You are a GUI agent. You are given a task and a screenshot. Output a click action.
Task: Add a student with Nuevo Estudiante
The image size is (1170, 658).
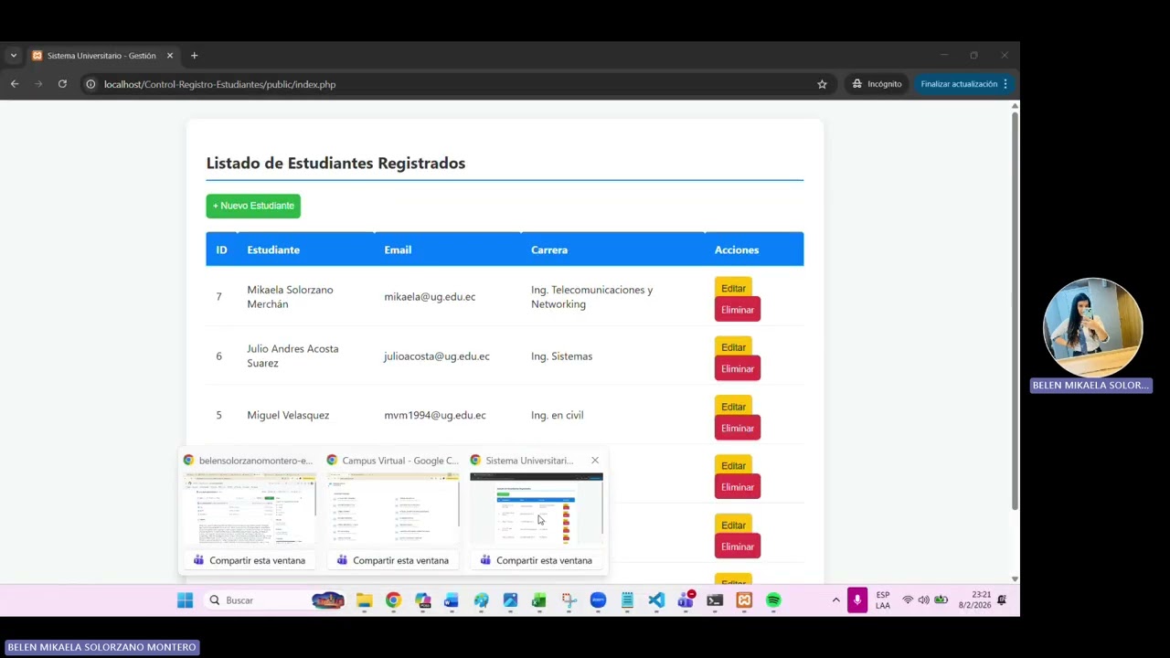pyautogui.click(x=253, y=206)
